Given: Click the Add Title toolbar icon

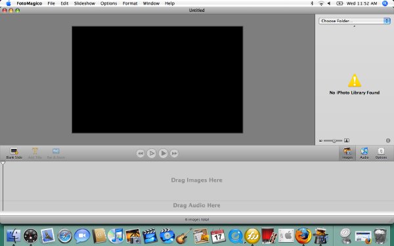Looking at the screenshot, I should (x=35, y=153).
